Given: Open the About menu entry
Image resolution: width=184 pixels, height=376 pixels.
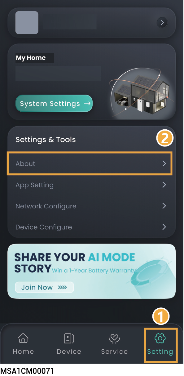Looking at the screenshot, I should (90, 163).
